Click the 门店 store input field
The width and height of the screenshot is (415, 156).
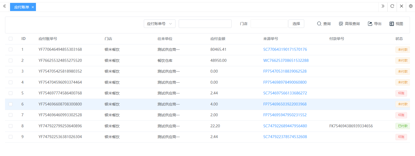click(269, 24)
